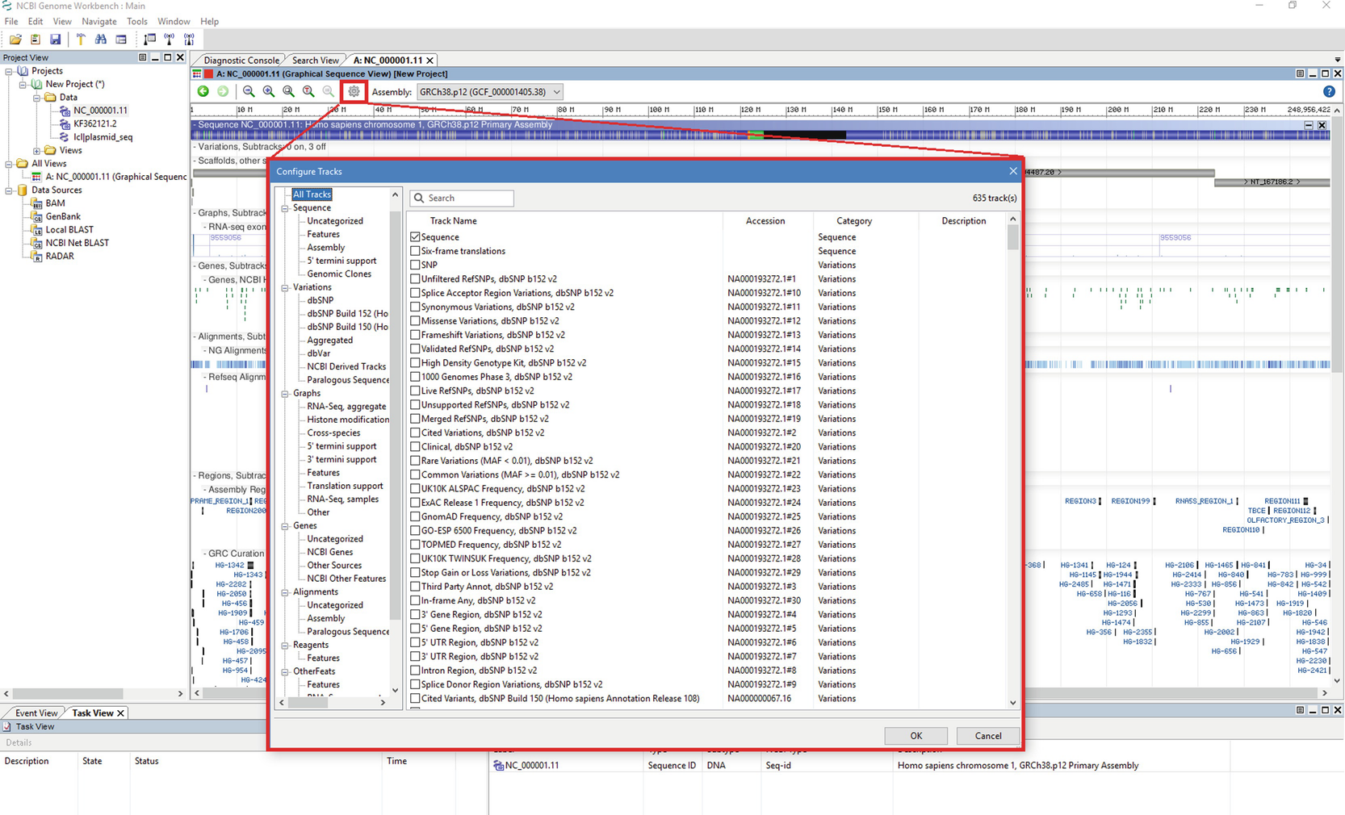Click the RADAR data source icon
The height and width of the screenshot is (815, 1345).
pyautogui.click(x=36, y=256)
